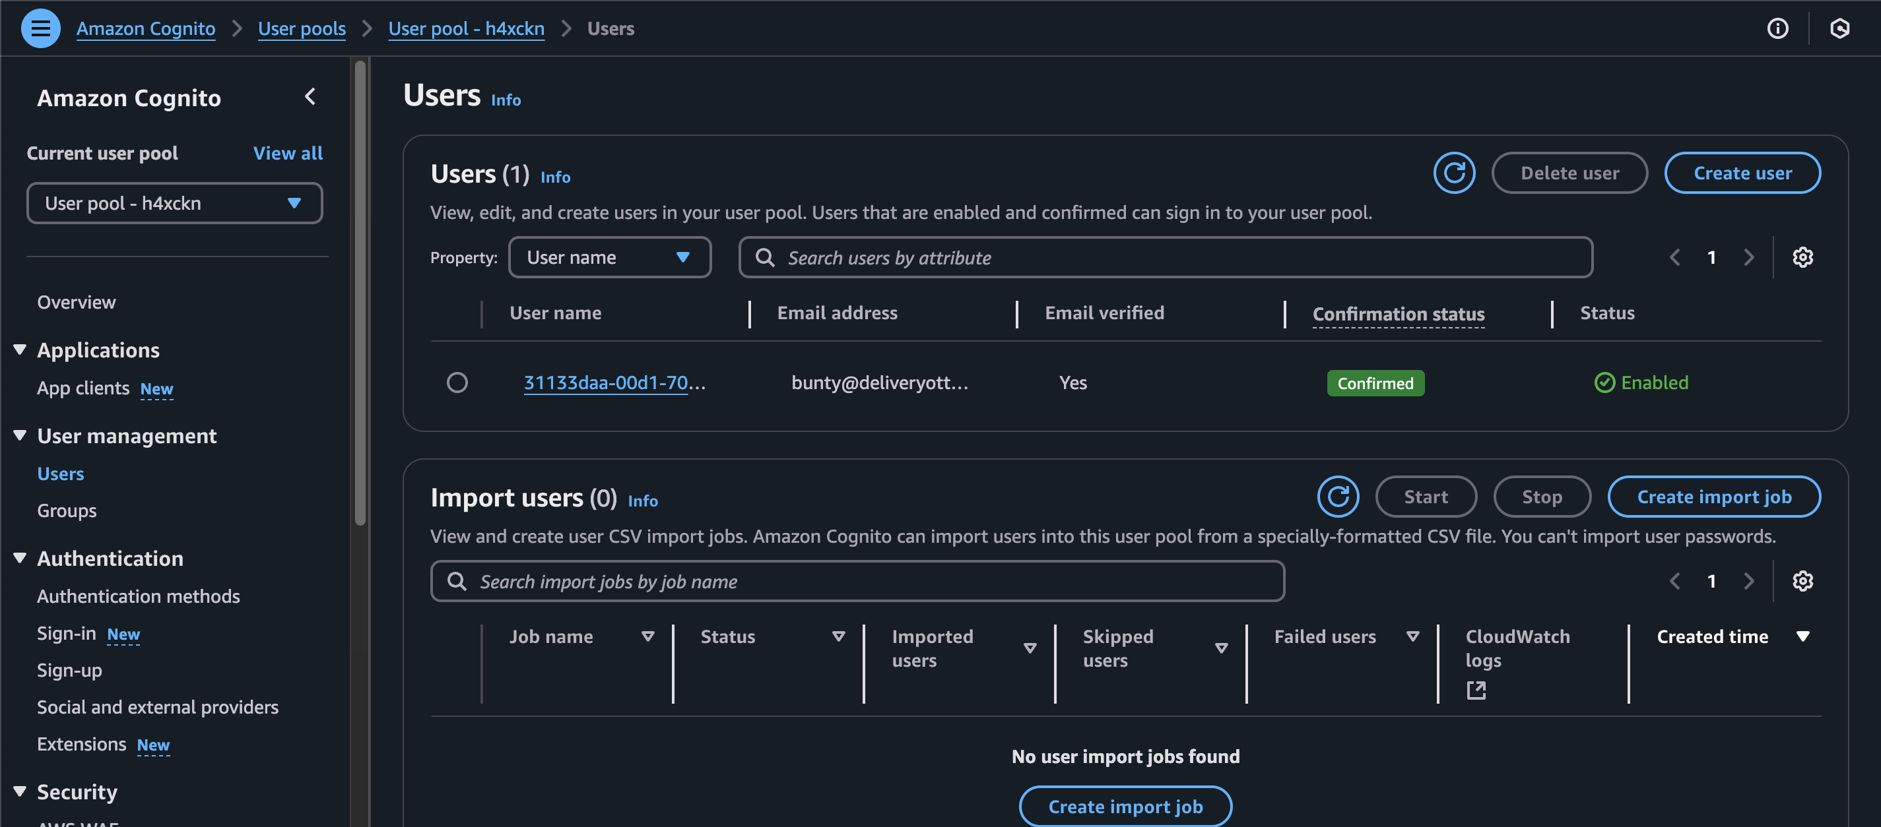This screenshot has width=1881, height=827.
Task: Open Groups in the side navigation
Action: click(x=67, y=511)
